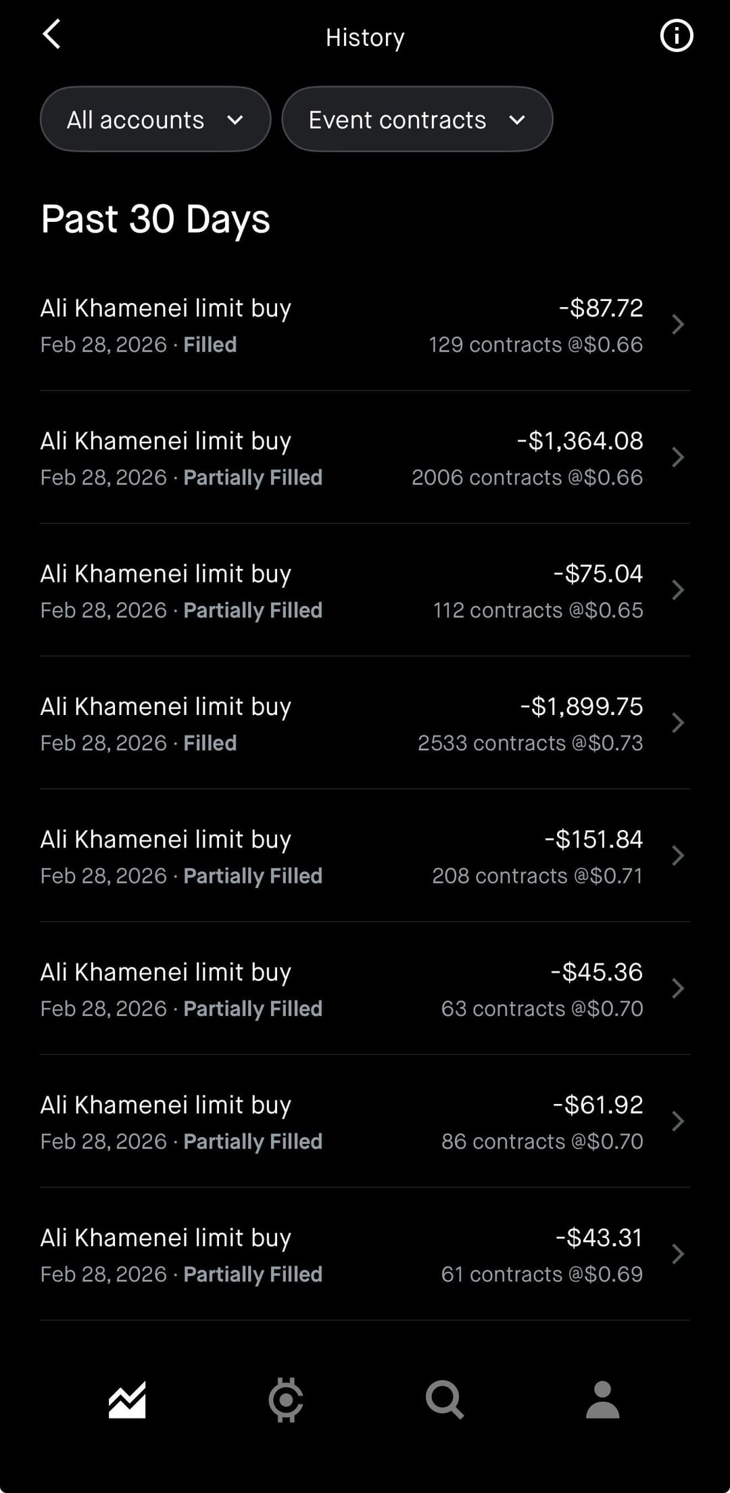Open chevron for the -$43.31 order

click(x=678, y=1255)
